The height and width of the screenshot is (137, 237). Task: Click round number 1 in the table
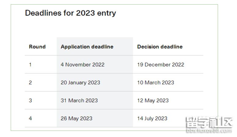[x=30, y=65]
